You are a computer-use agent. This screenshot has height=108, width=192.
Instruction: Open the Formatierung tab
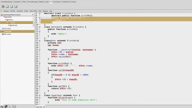tap(32, 2)
